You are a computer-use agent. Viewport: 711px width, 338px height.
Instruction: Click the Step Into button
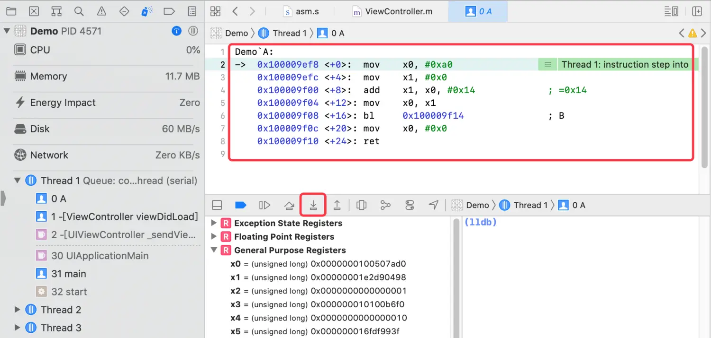pos(313,205)
